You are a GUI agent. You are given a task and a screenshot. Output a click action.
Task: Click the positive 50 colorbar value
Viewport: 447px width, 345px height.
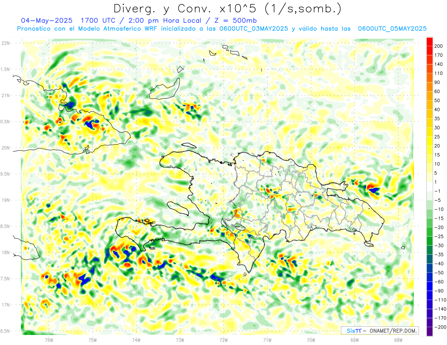(x=438, y=100)
